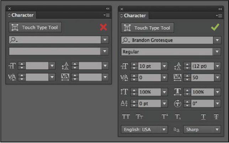Click the font search magnifier in left panel
Viewport: 229px width, 143px height.
pyautogui.click(x=14, y=40)
